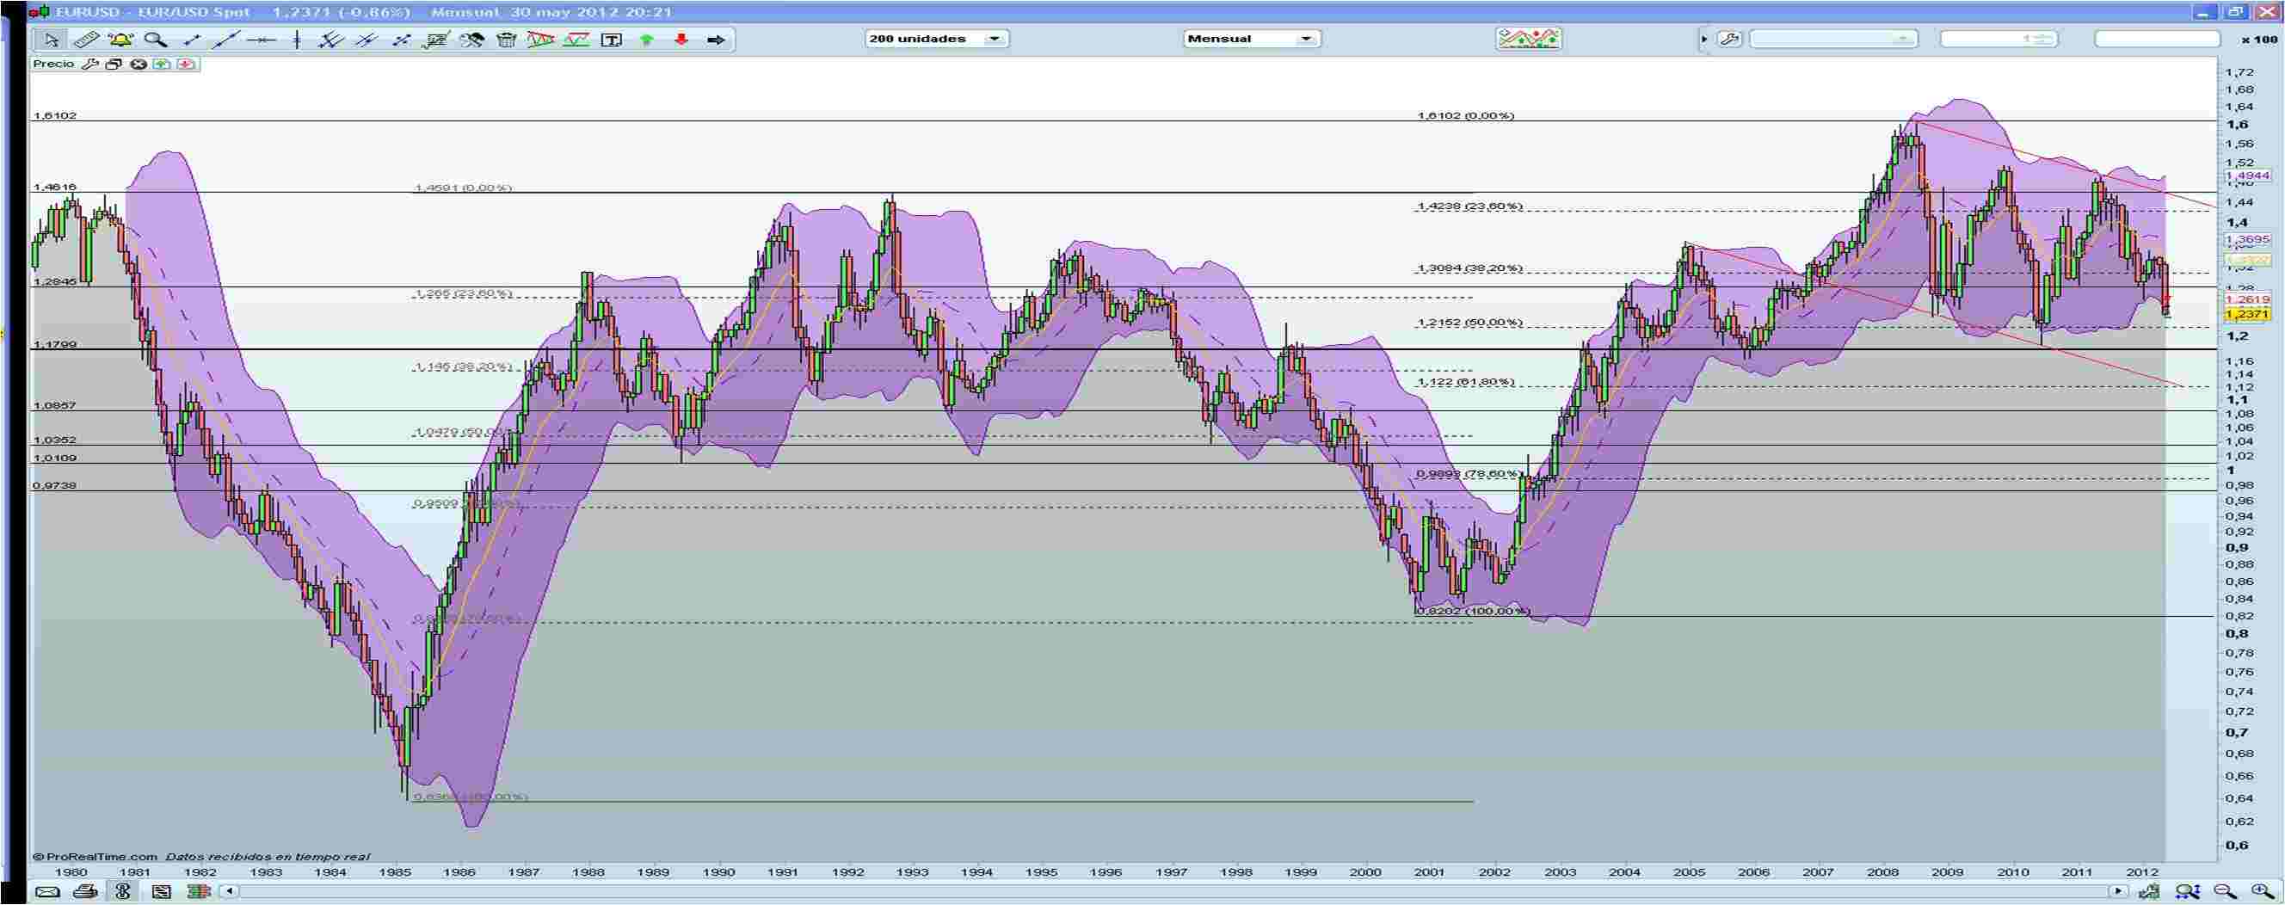Screen dimensions: 2285x905
Task: Select the zoom magnifier tool
Action: click(x=157, y=39)
